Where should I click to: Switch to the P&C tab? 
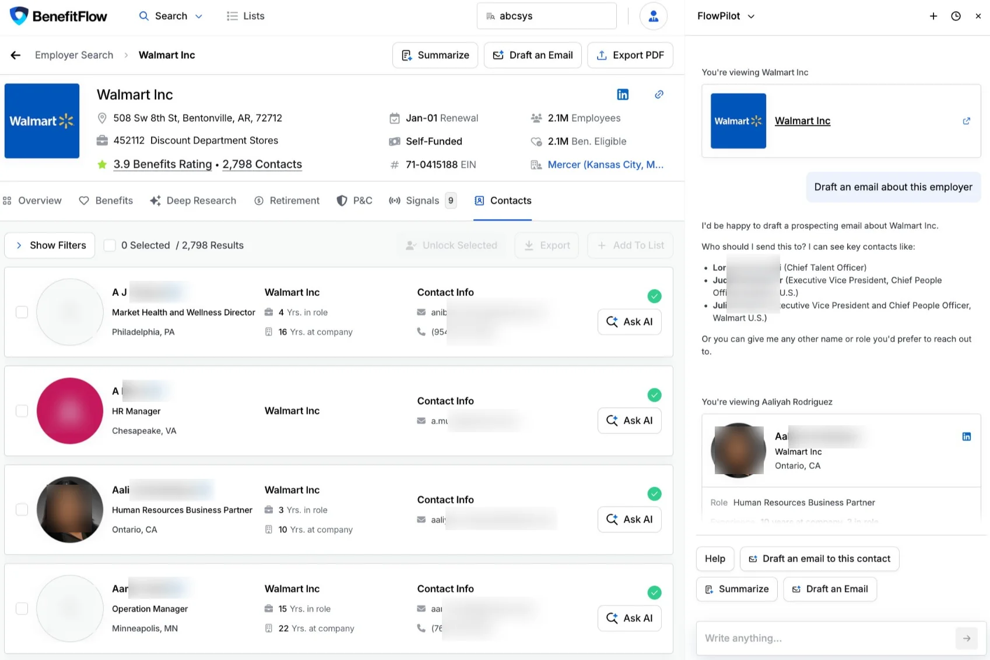point(354,200)
